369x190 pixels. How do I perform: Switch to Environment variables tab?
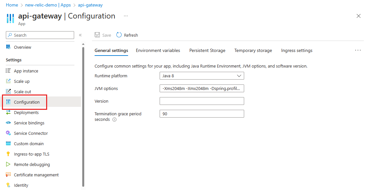tap(158, 50)
